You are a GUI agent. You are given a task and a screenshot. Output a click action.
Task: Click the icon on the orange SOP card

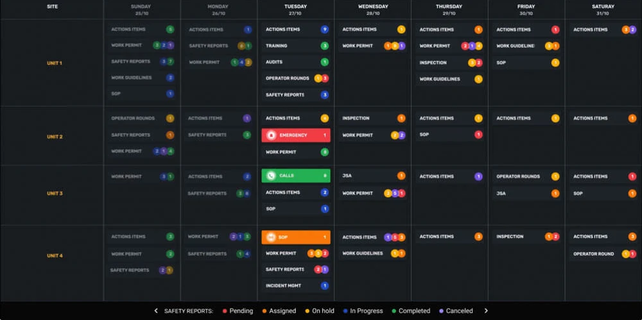pyautogui.click(x=271, y=237)
